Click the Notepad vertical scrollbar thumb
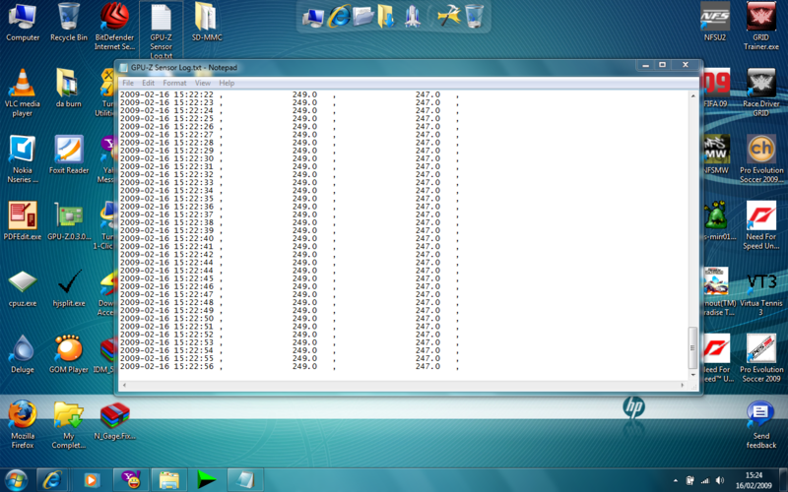The width and height of the screenshot is (788, 492). (692, 345)
